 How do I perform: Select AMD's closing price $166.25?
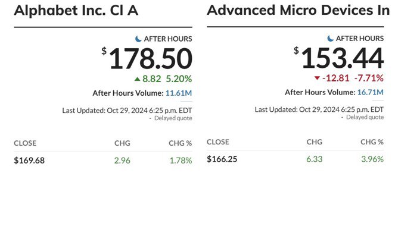222,159
